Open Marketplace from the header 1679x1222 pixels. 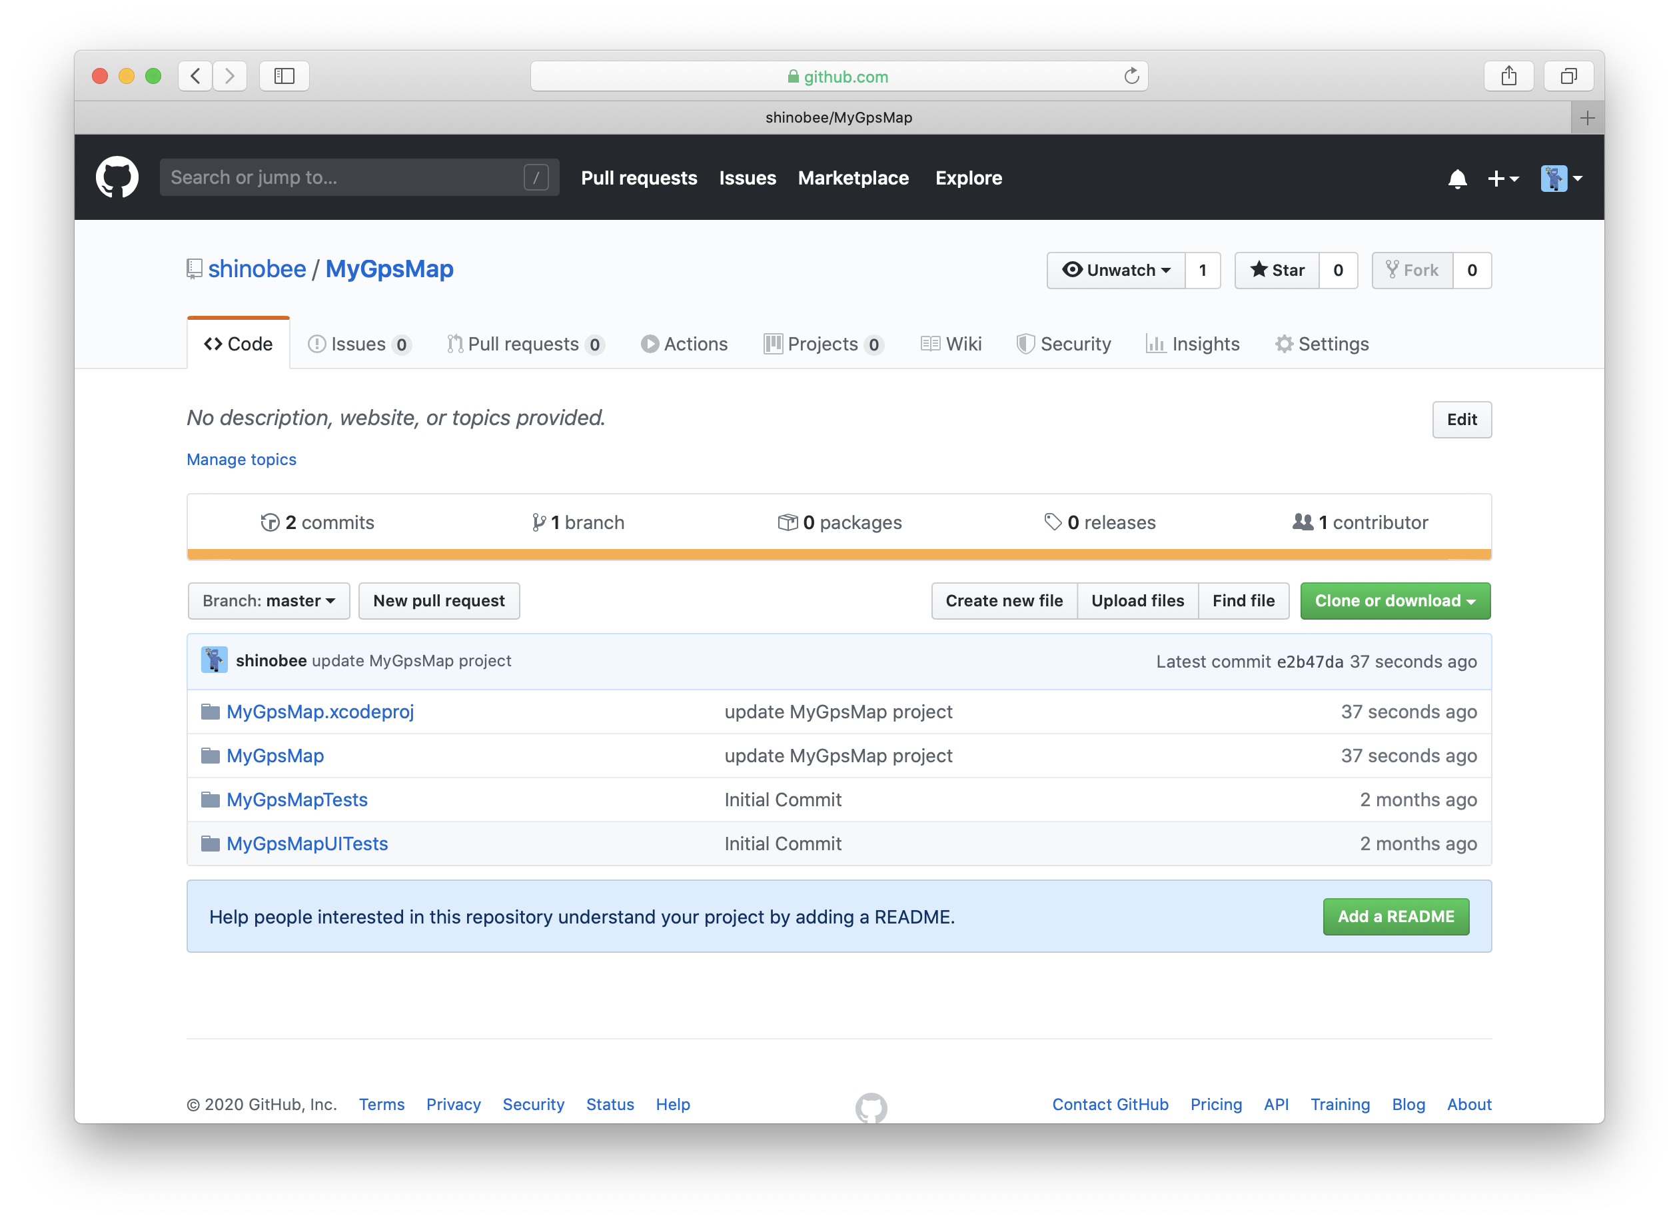tap(853, 178)
